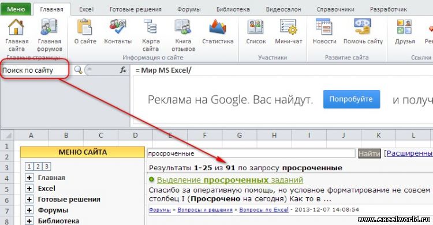
Task: Open the Справочники ribbon tab
Action: point(335,9)
